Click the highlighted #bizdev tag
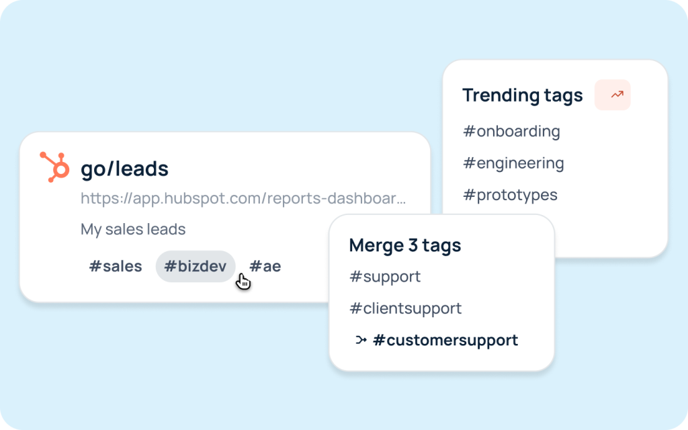 point(196,266)
